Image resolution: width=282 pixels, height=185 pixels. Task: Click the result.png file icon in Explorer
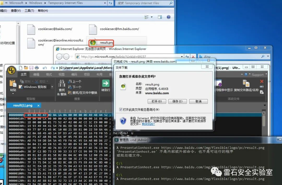pos(93,43)
